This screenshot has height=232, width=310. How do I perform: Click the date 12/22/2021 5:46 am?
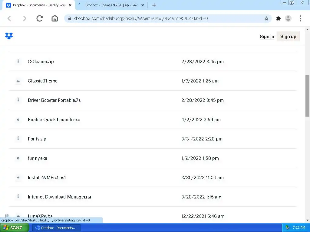pos(203,216)
